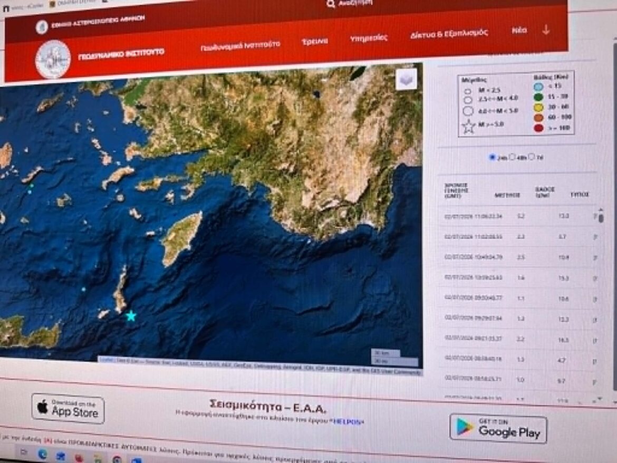Viewport: 617px width, 463px height.
Task: Select the 48h time range radio
Action: pos(512,157)
